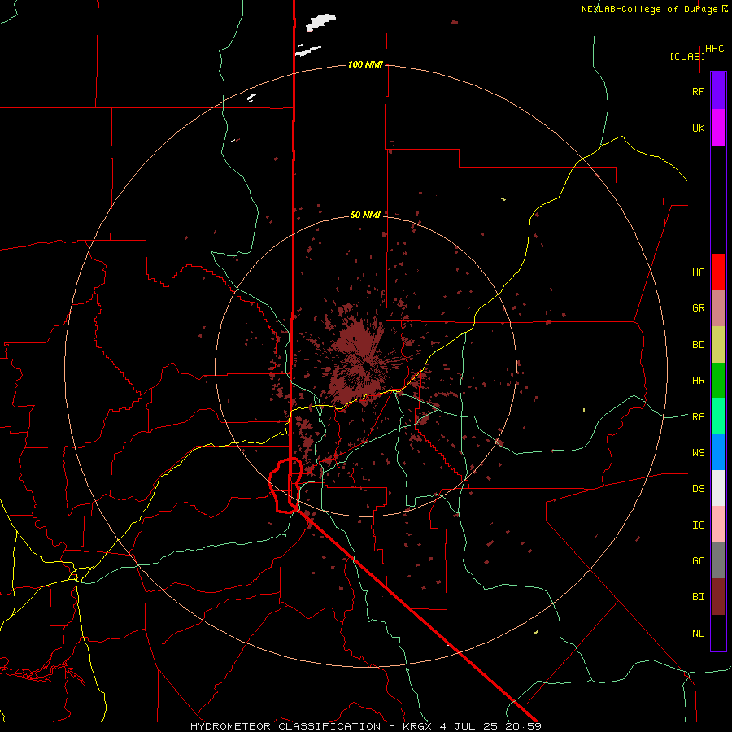Click the RF purple legend swatch
Viewport: 732px width, 732px height.
pyautogui.click(x=718, y=91)
